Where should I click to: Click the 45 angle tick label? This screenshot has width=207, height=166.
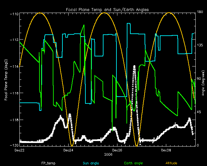tap(199, 112)
